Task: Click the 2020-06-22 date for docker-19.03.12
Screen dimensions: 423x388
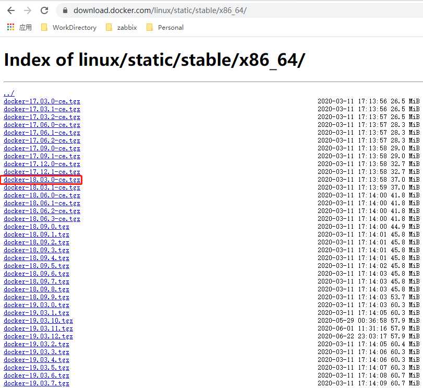Action: (x=335, y=336)
